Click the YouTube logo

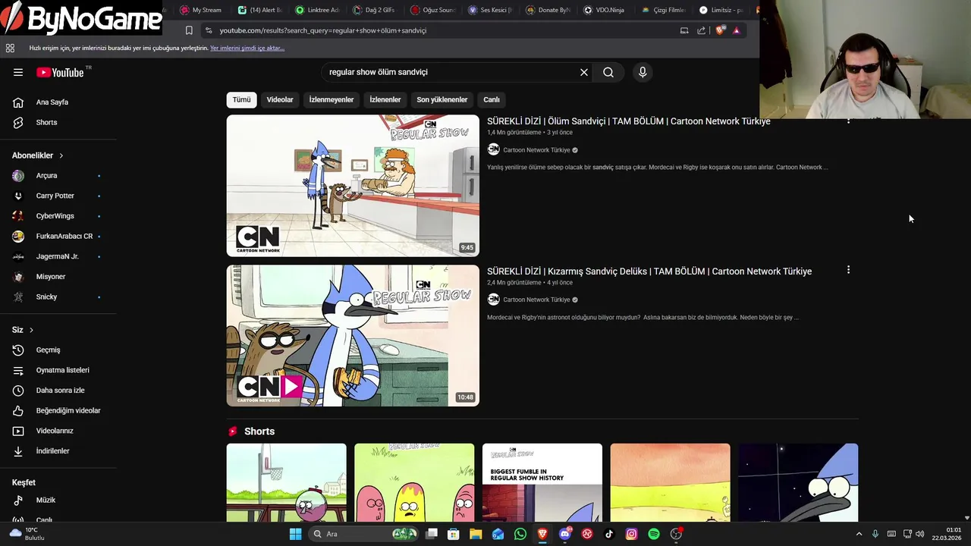[60, 72]
